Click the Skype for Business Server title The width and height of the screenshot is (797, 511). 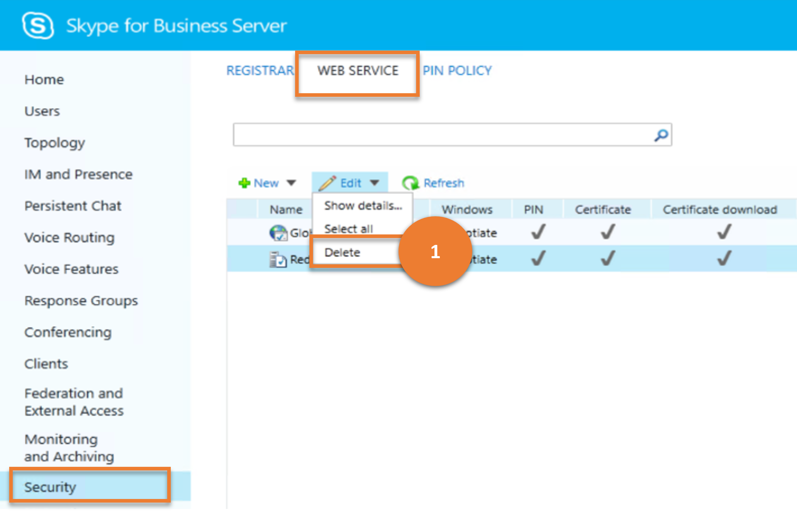click(176, 26)
